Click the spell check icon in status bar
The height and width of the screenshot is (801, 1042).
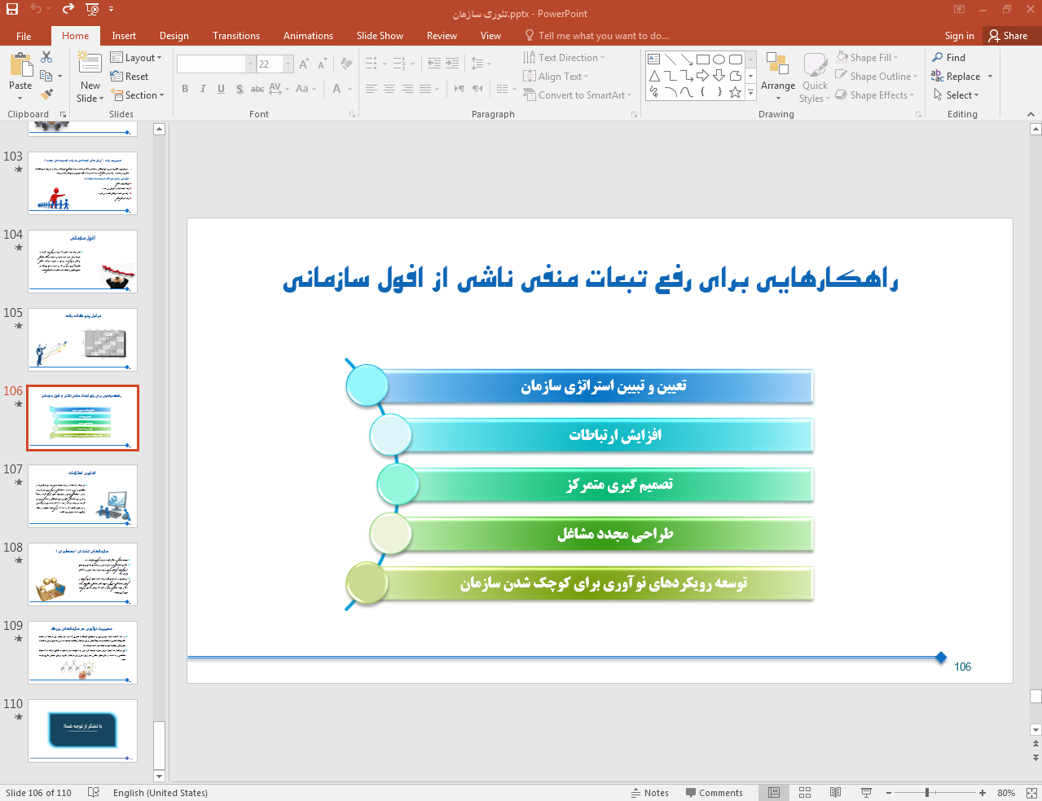click(x=94, y=793)
